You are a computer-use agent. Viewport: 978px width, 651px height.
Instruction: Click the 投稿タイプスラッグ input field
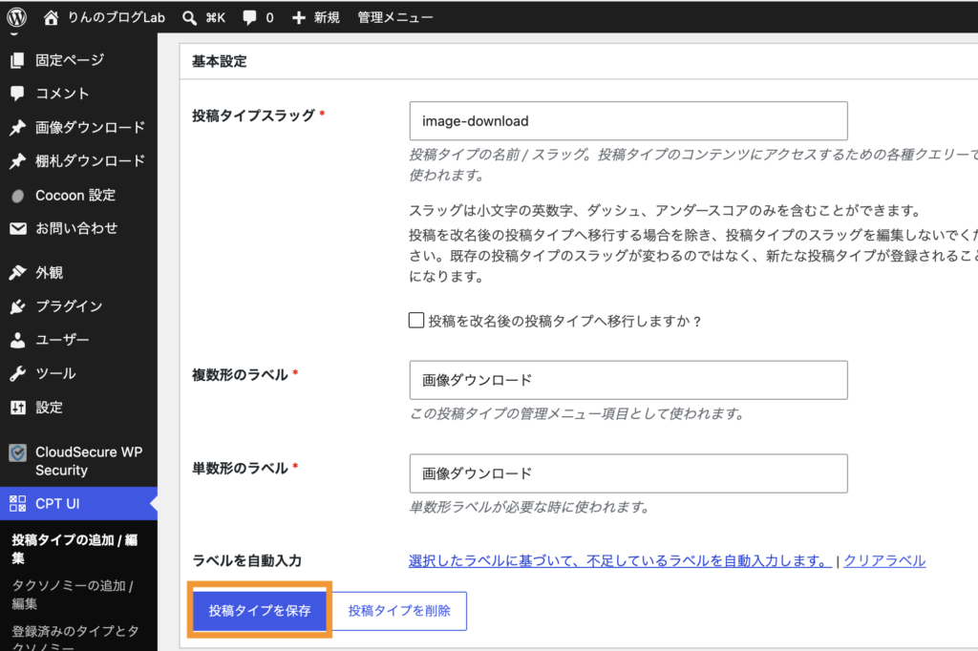tap(628, 121)
